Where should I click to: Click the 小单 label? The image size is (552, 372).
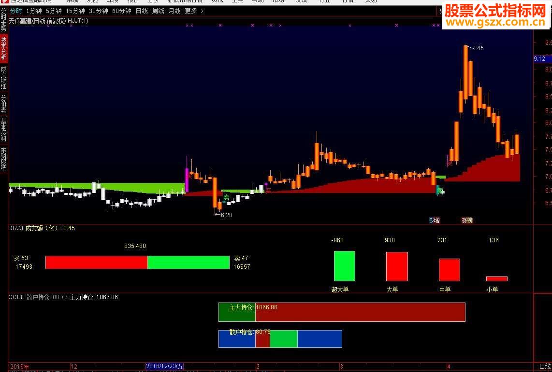(492, 290)
